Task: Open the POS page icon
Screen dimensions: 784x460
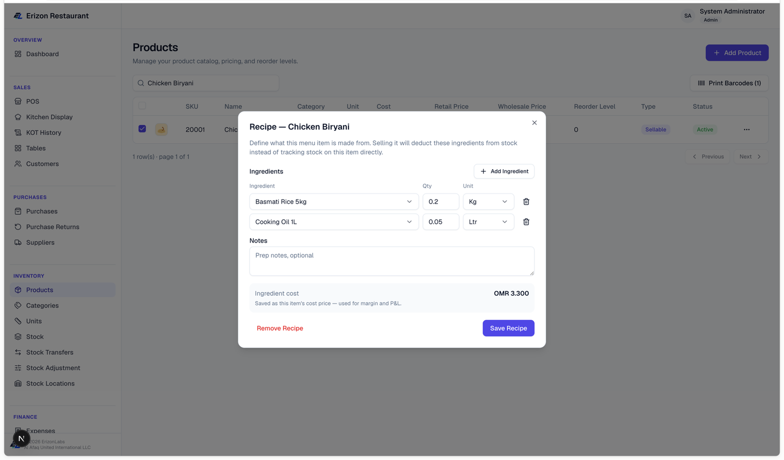Action: point(18,102)
